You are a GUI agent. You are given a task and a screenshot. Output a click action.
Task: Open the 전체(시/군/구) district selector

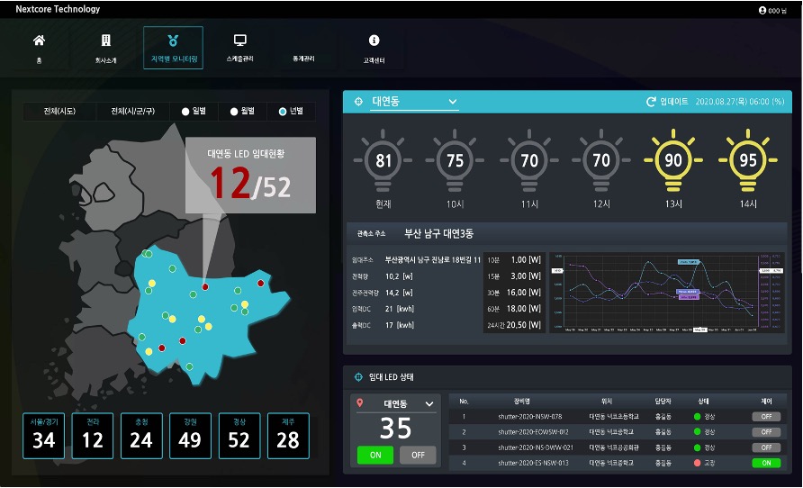coord(132,111)
